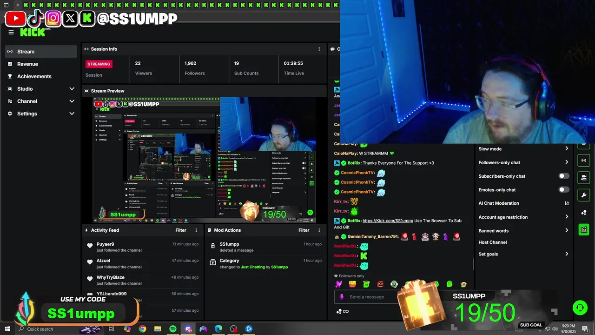This screenshot has height=335, width=595.
Task: Click the Kick logo in header
Action: click(33, 32)
